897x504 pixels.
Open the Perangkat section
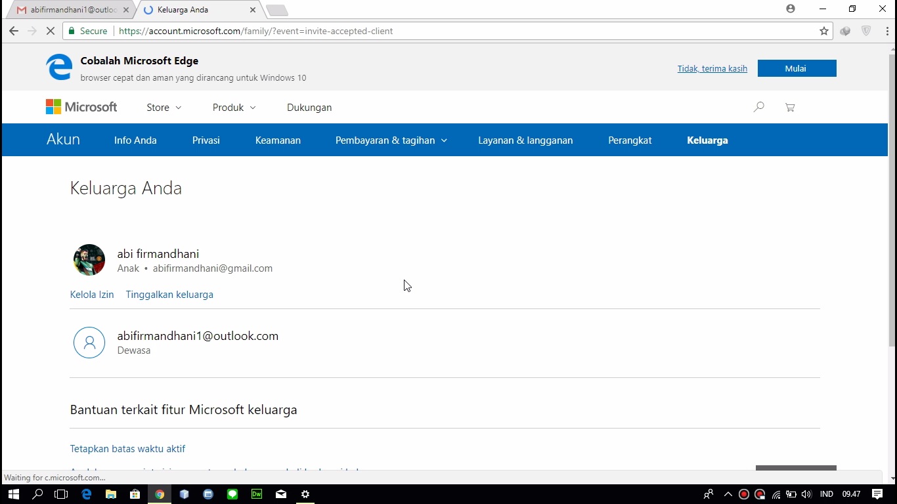pos(630,140)
